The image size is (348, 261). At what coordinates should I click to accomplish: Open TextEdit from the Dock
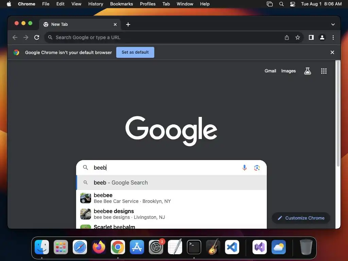(x=175, y=247)
